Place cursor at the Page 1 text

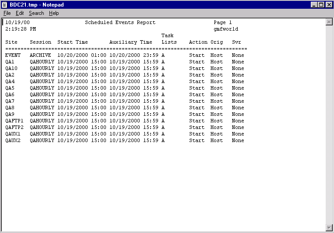223,22
